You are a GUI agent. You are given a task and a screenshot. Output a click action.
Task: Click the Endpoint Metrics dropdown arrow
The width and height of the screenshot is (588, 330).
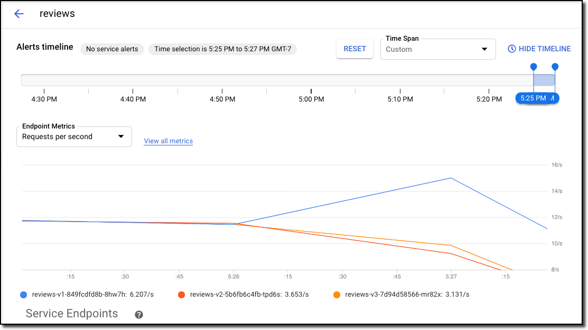[121, 136]
